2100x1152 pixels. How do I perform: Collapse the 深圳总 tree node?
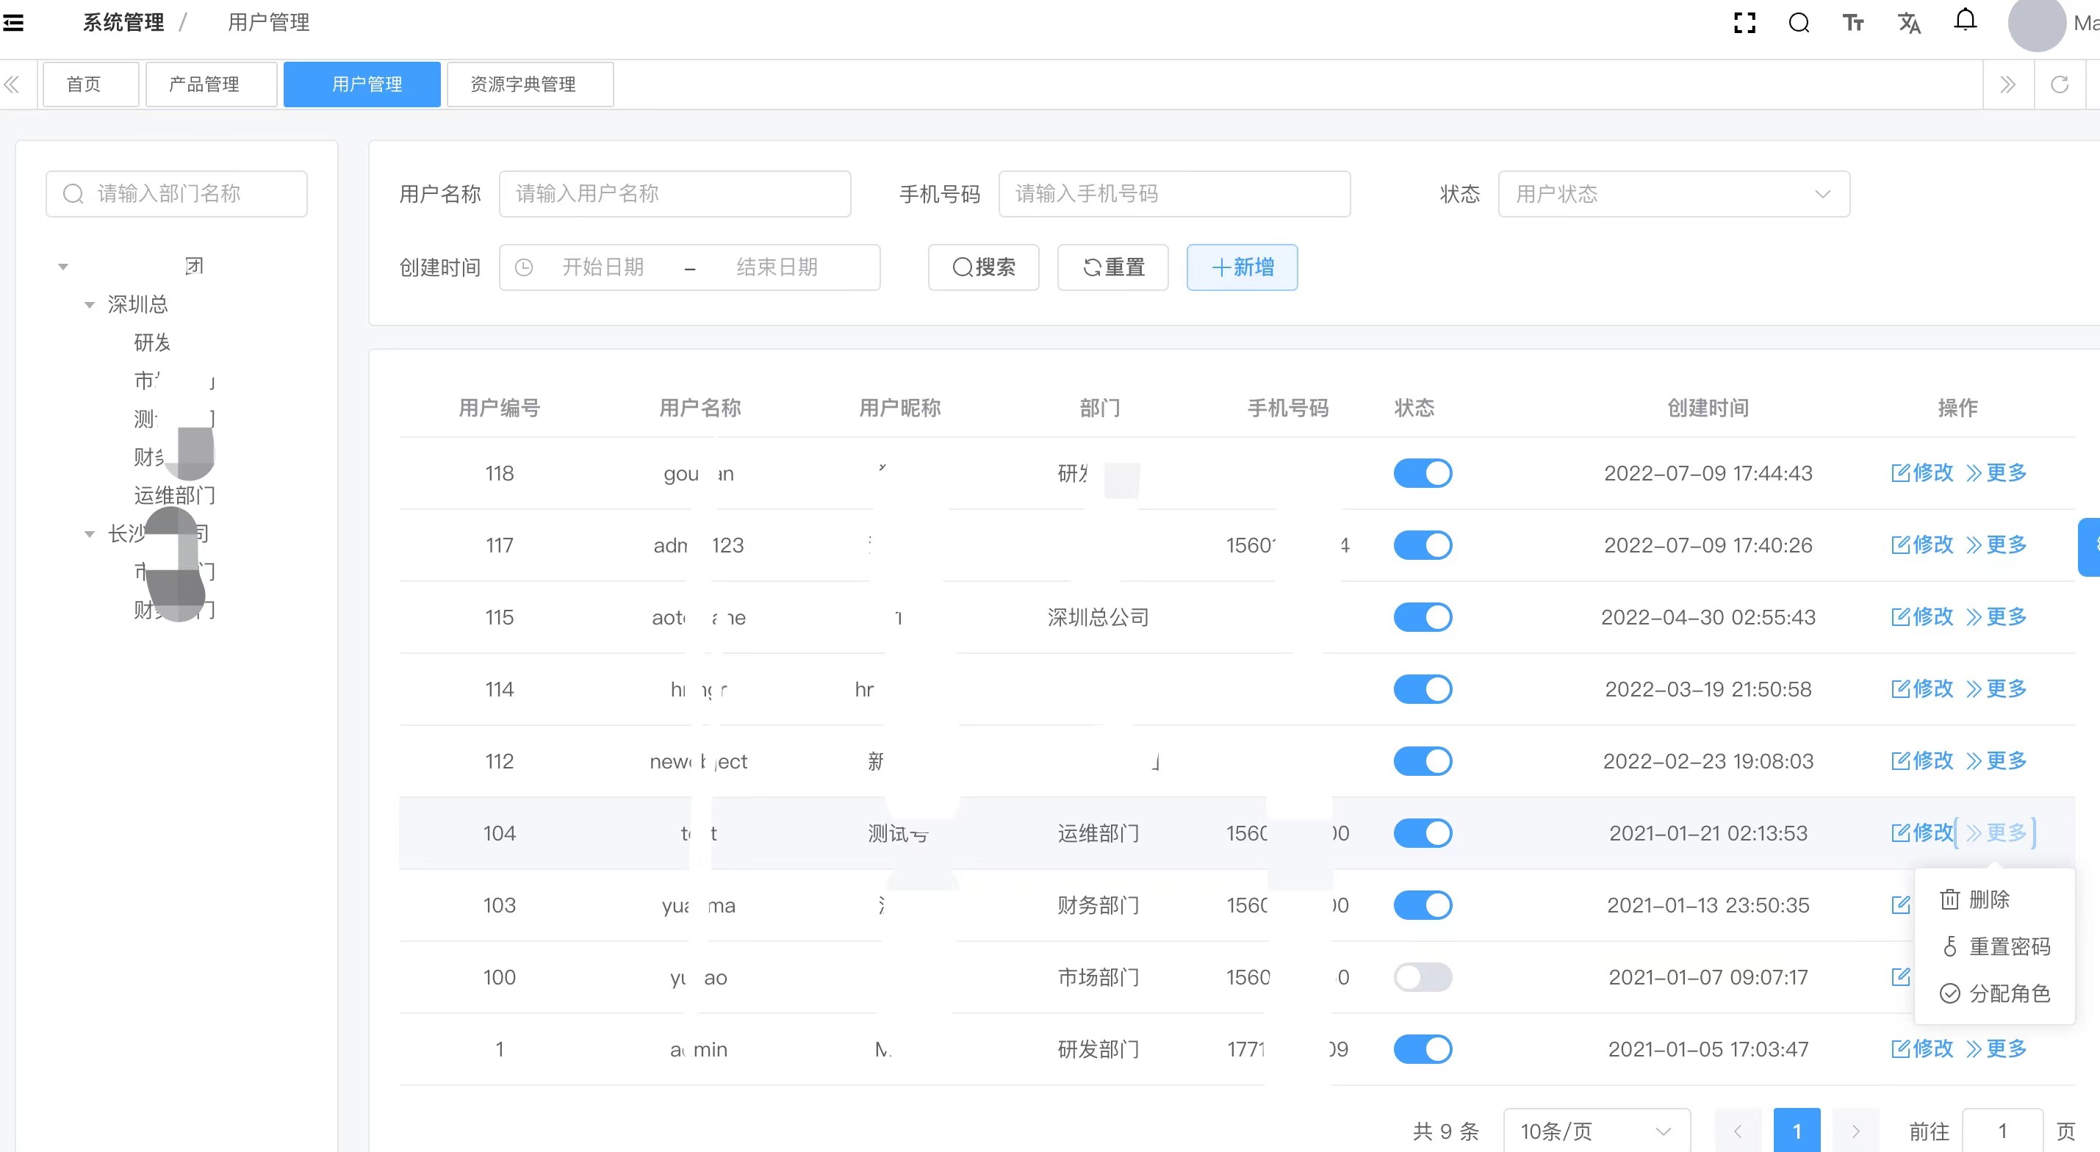[89, 305]
